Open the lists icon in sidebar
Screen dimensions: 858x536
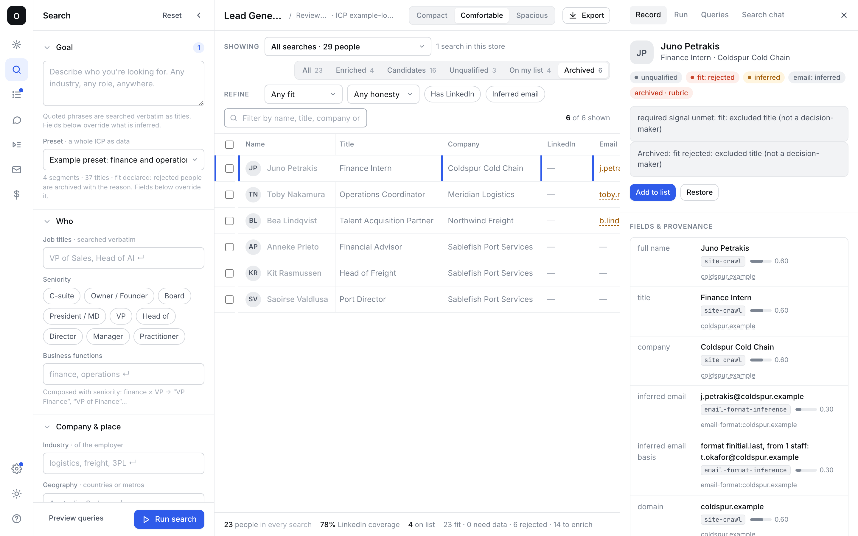tap(17, 95)
